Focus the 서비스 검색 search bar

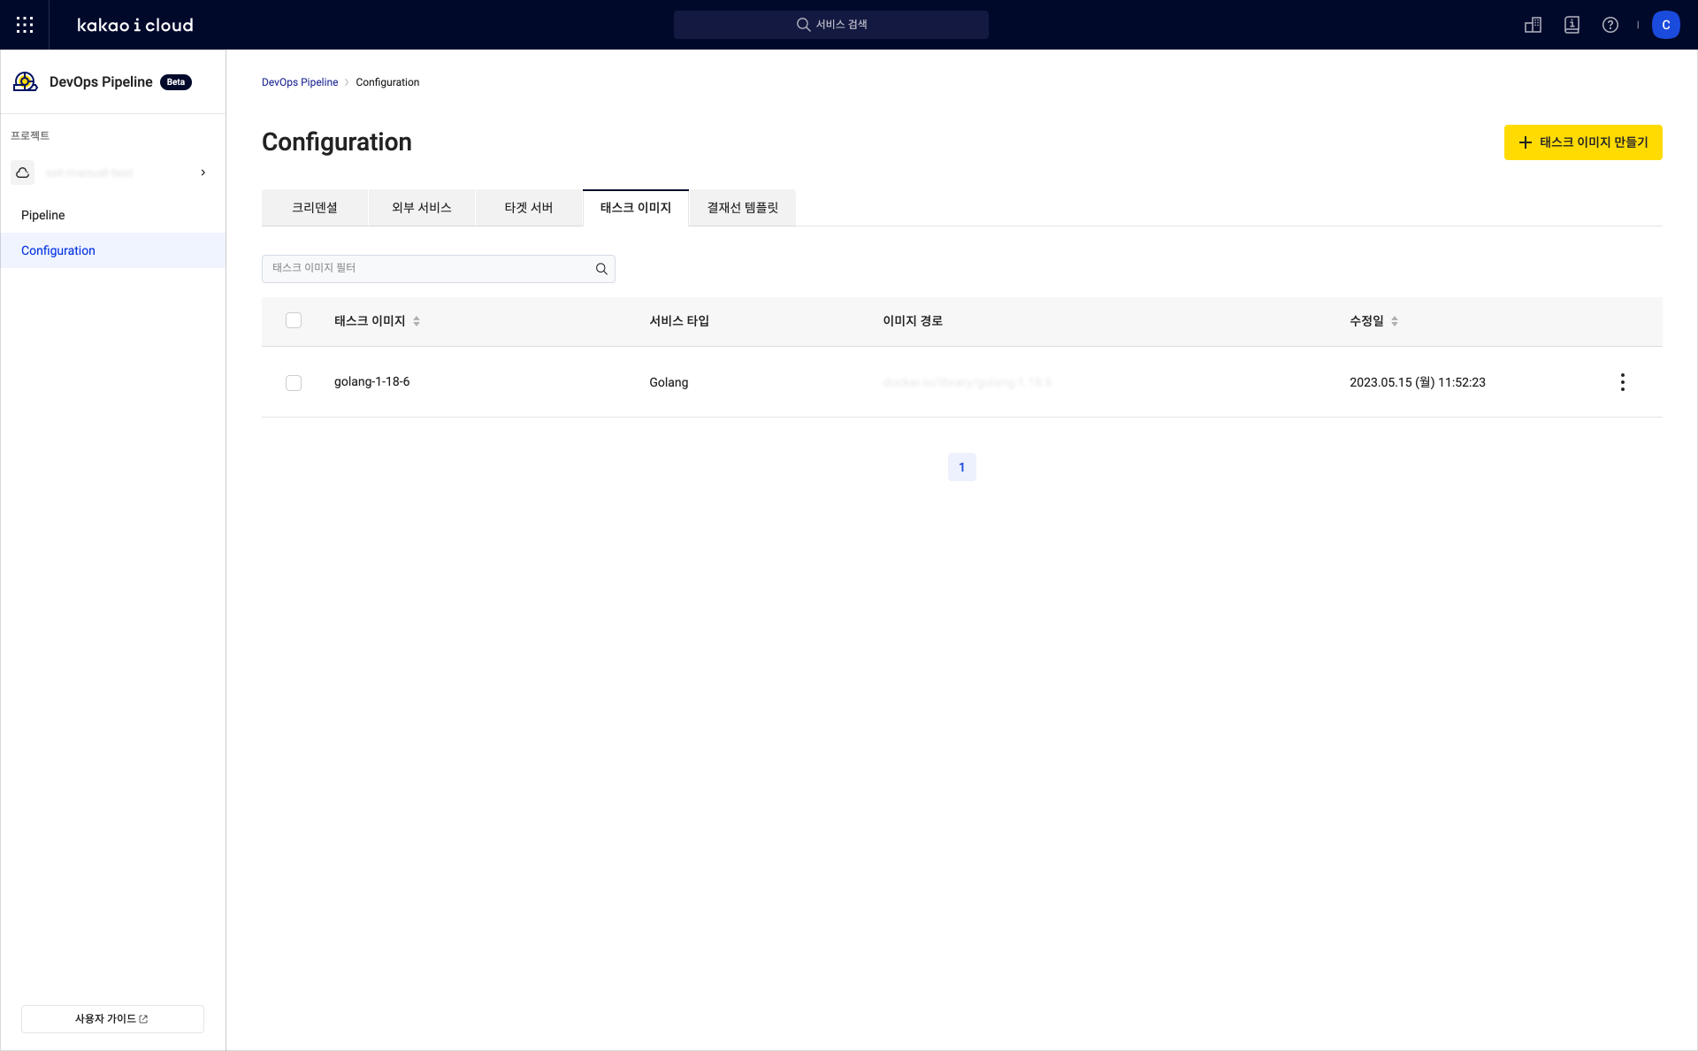831,25
